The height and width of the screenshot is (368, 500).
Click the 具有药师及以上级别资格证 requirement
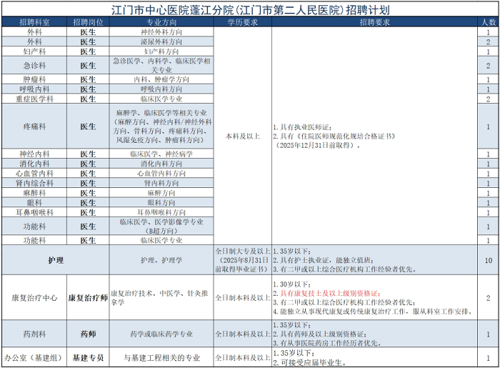pyautogui.click(x=320, y=334)
